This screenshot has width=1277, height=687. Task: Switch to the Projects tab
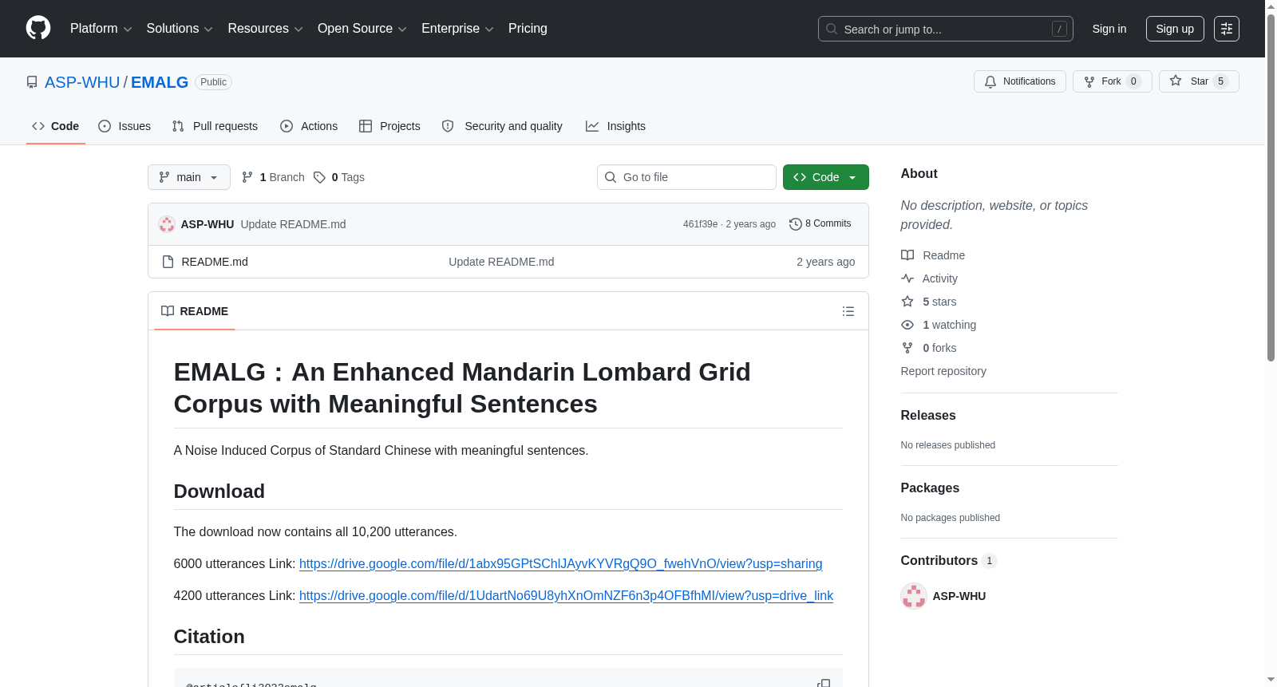(x=389, y=126)
